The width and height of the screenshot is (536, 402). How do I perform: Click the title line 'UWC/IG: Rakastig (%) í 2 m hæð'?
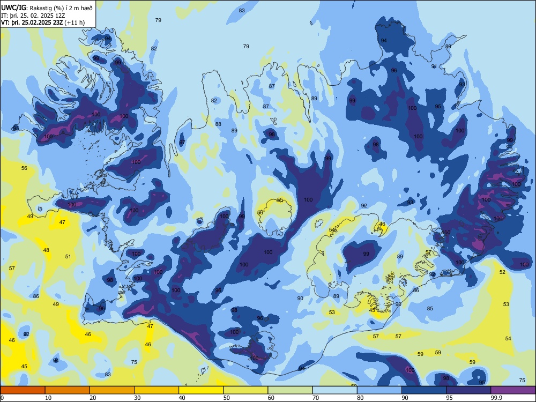[x=47, y=8]
